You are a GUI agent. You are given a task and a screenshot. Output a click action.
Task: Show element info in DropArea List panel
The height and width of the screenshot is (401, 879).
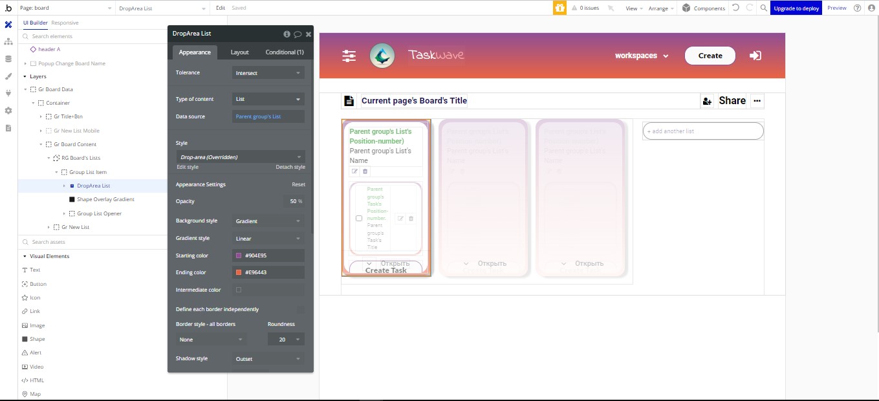[x=287, y=34]
